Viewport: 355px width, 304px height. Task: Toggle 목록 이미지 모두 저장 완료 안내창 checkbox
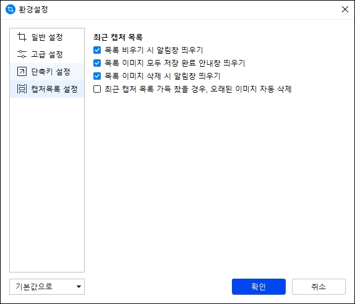click(97, 63)
